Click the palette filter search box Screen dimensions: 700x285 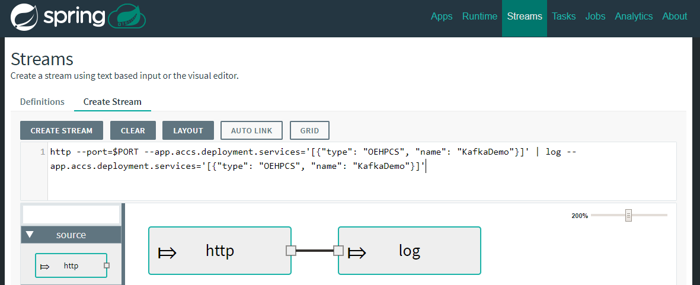coord(71,214)
